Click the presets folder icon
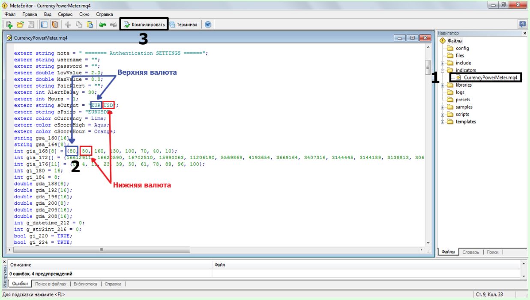530x300 pixels. click(450, 100)
